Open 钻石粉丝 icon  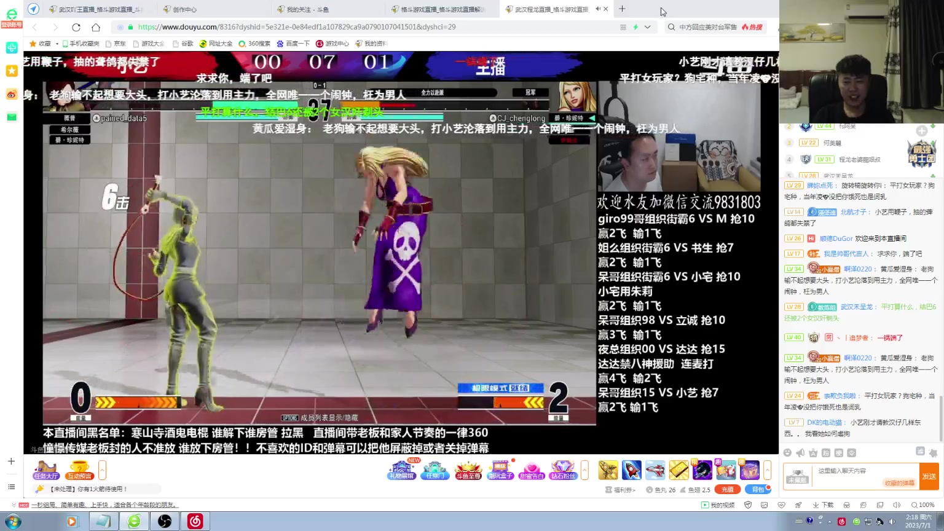coord(564,470)
